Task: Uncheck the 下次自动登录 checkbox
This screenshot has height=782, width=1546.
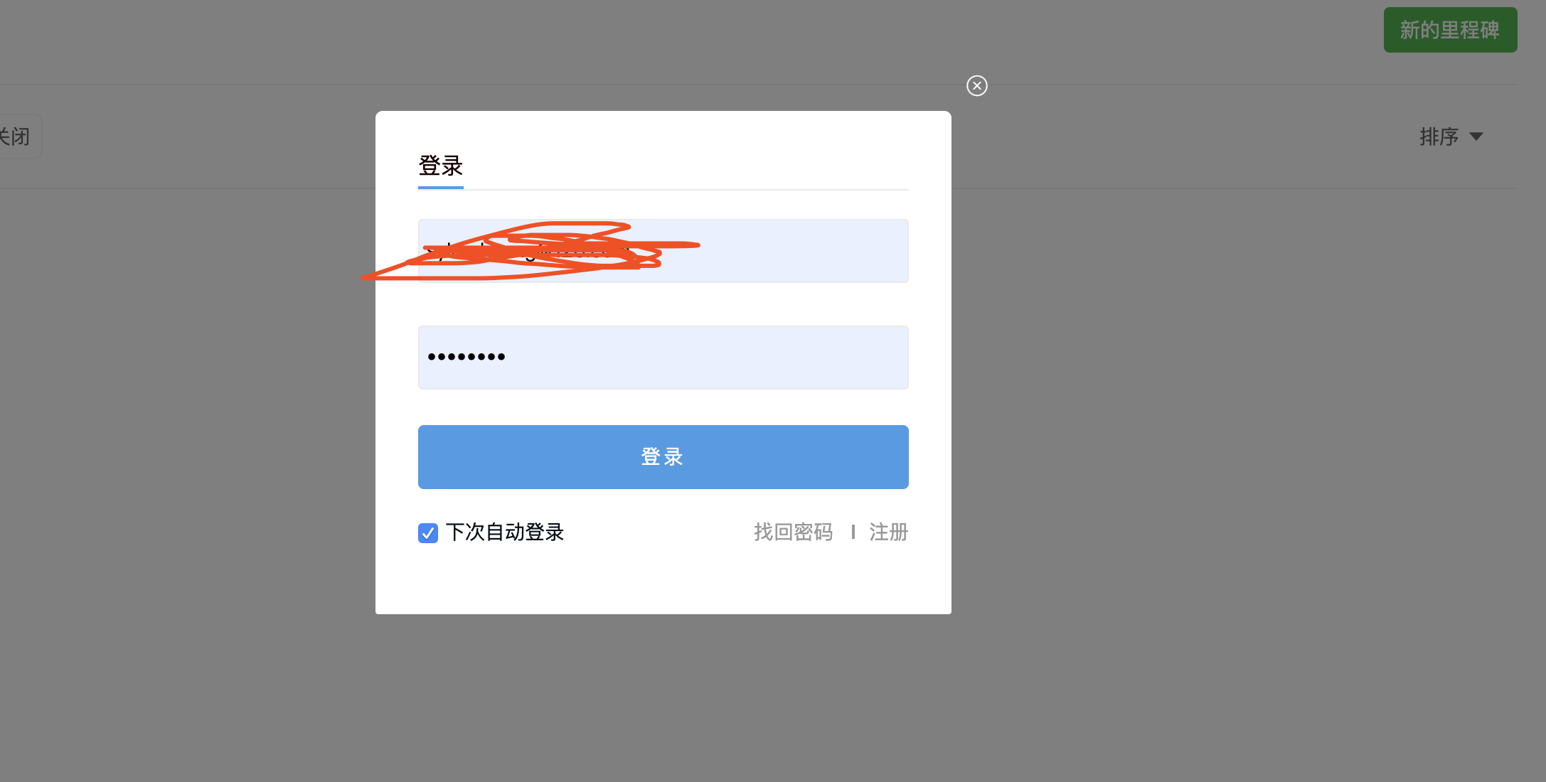Action: [x=428, y=532]
